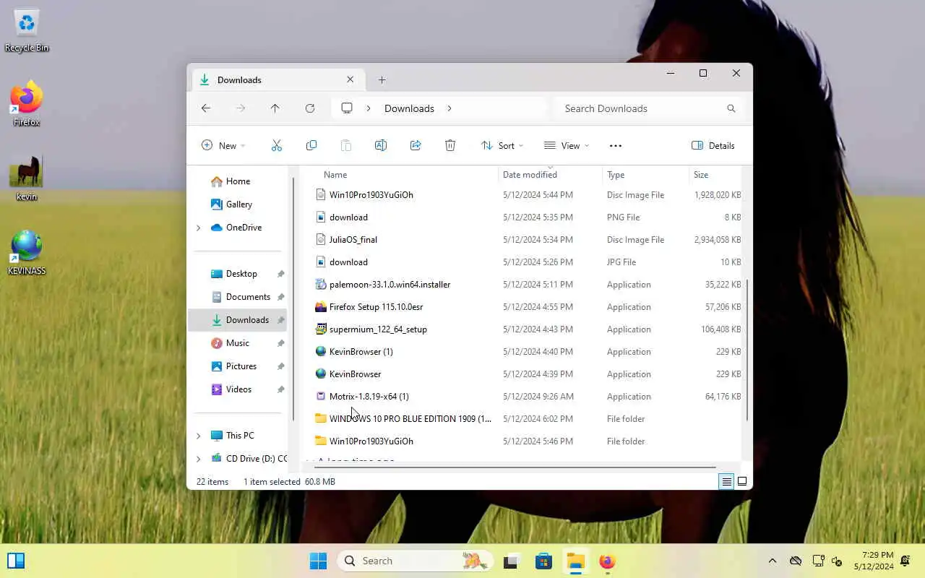Open KEVINASS desktop shortcut
Image resolution: width=925 pixels, height=578 pixels.
(27, 253)
